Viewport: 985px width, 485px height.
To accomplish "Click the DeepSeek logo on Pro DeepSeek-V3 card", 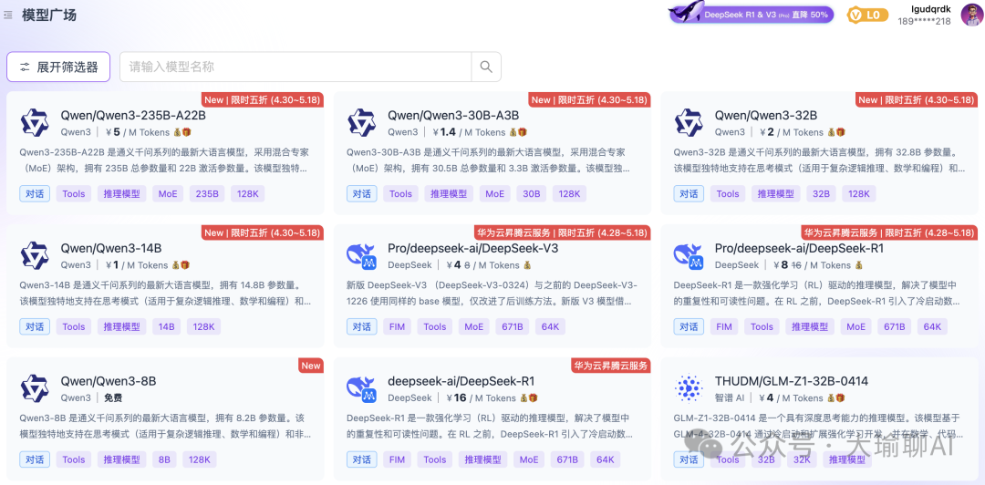I will pos(361,255).
